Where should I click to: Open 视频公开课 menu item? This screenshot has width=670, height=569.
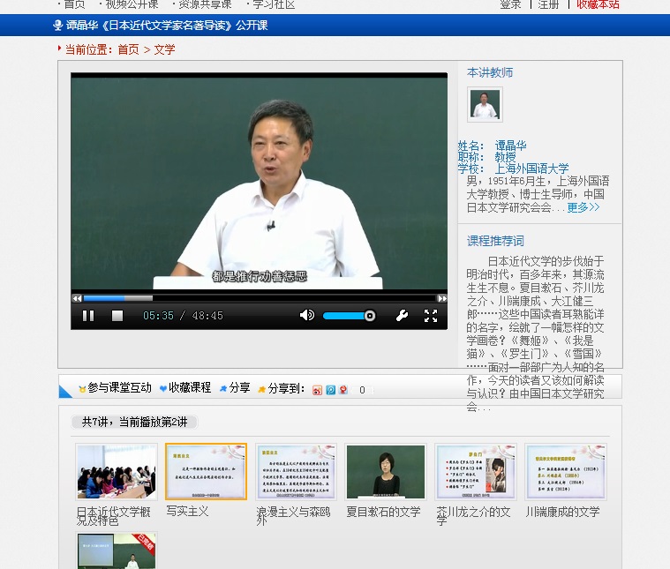(132, 4)
